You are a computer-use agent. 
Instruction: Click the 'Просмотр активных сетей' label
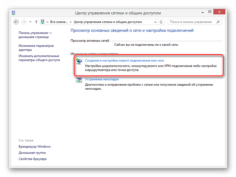pyautogui.click(x=90, y=41)
